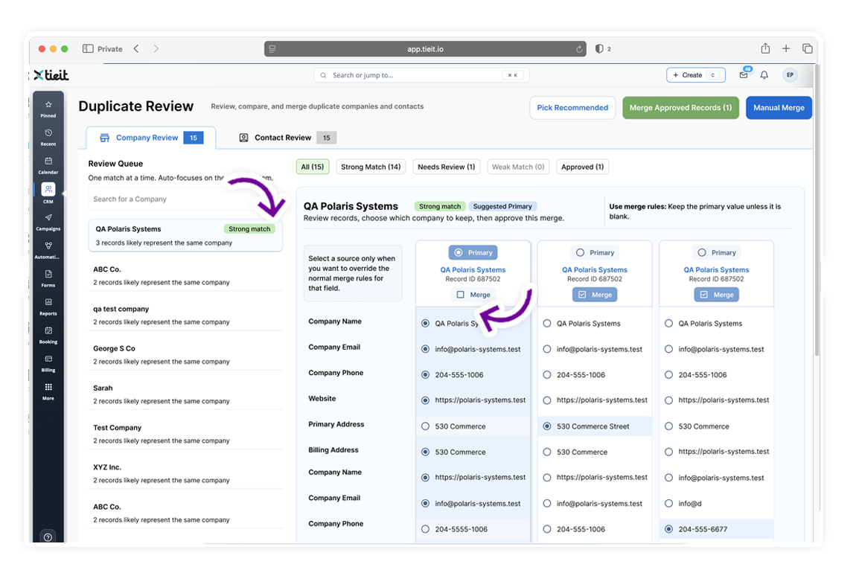Open Forms from the sidebar
This screenshot has width=856, height=570.
(48, 278)
